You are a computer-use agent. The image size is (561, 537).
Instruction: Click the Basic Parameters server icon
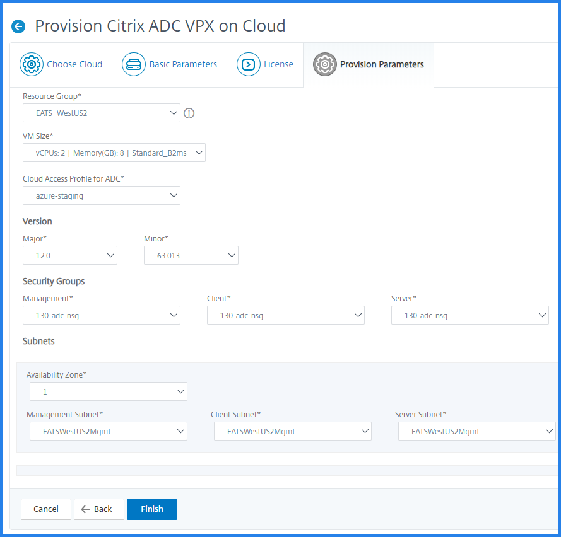[134, 64]
